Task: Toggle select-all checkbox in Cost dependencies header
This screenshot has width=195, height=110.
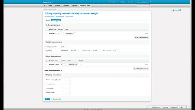Action: tap(47, 30)
